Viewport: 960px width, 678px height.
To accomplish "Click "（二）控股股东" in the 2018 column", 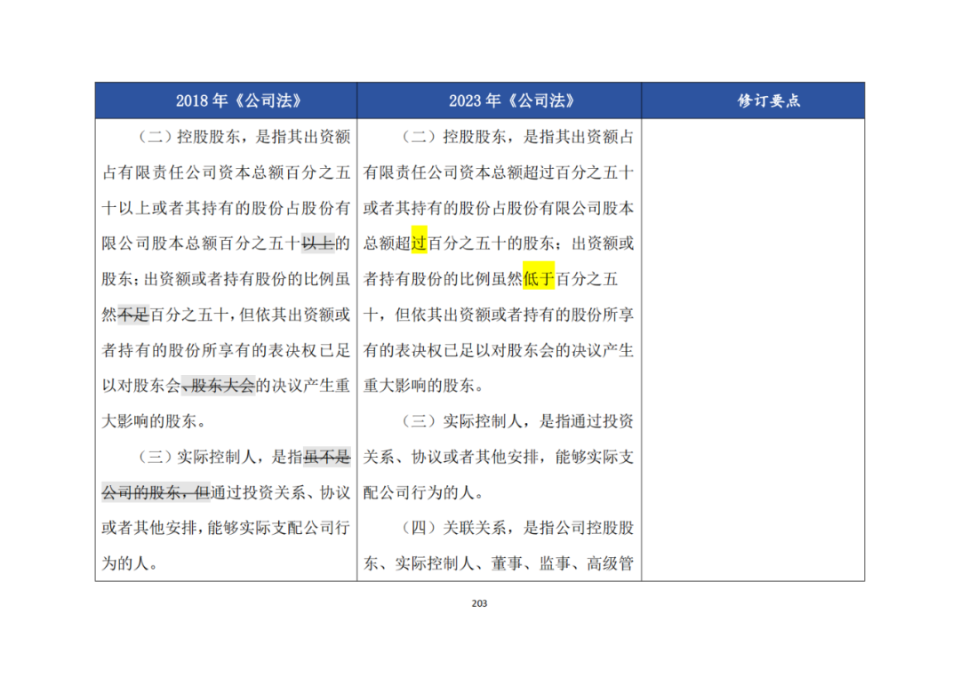I will [x=190, y=137].
